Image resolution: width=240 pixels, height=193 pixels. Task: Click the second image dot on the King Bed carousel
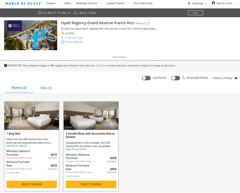(8, 127)
